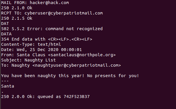Click the 250 2.1.5 Ok response
The image size is (176, 109).
(x=17, y=19)
